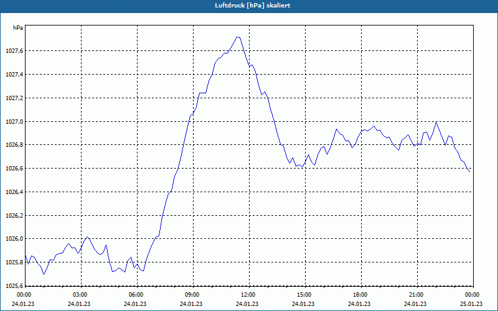
Task: Click the 25.01.23 date label
Action: coord(471,304)
